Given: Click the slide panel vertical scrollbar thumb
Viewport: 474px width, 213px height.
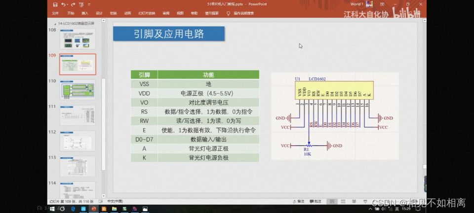Looking at the screenshot, I should (x=103, y=124).
